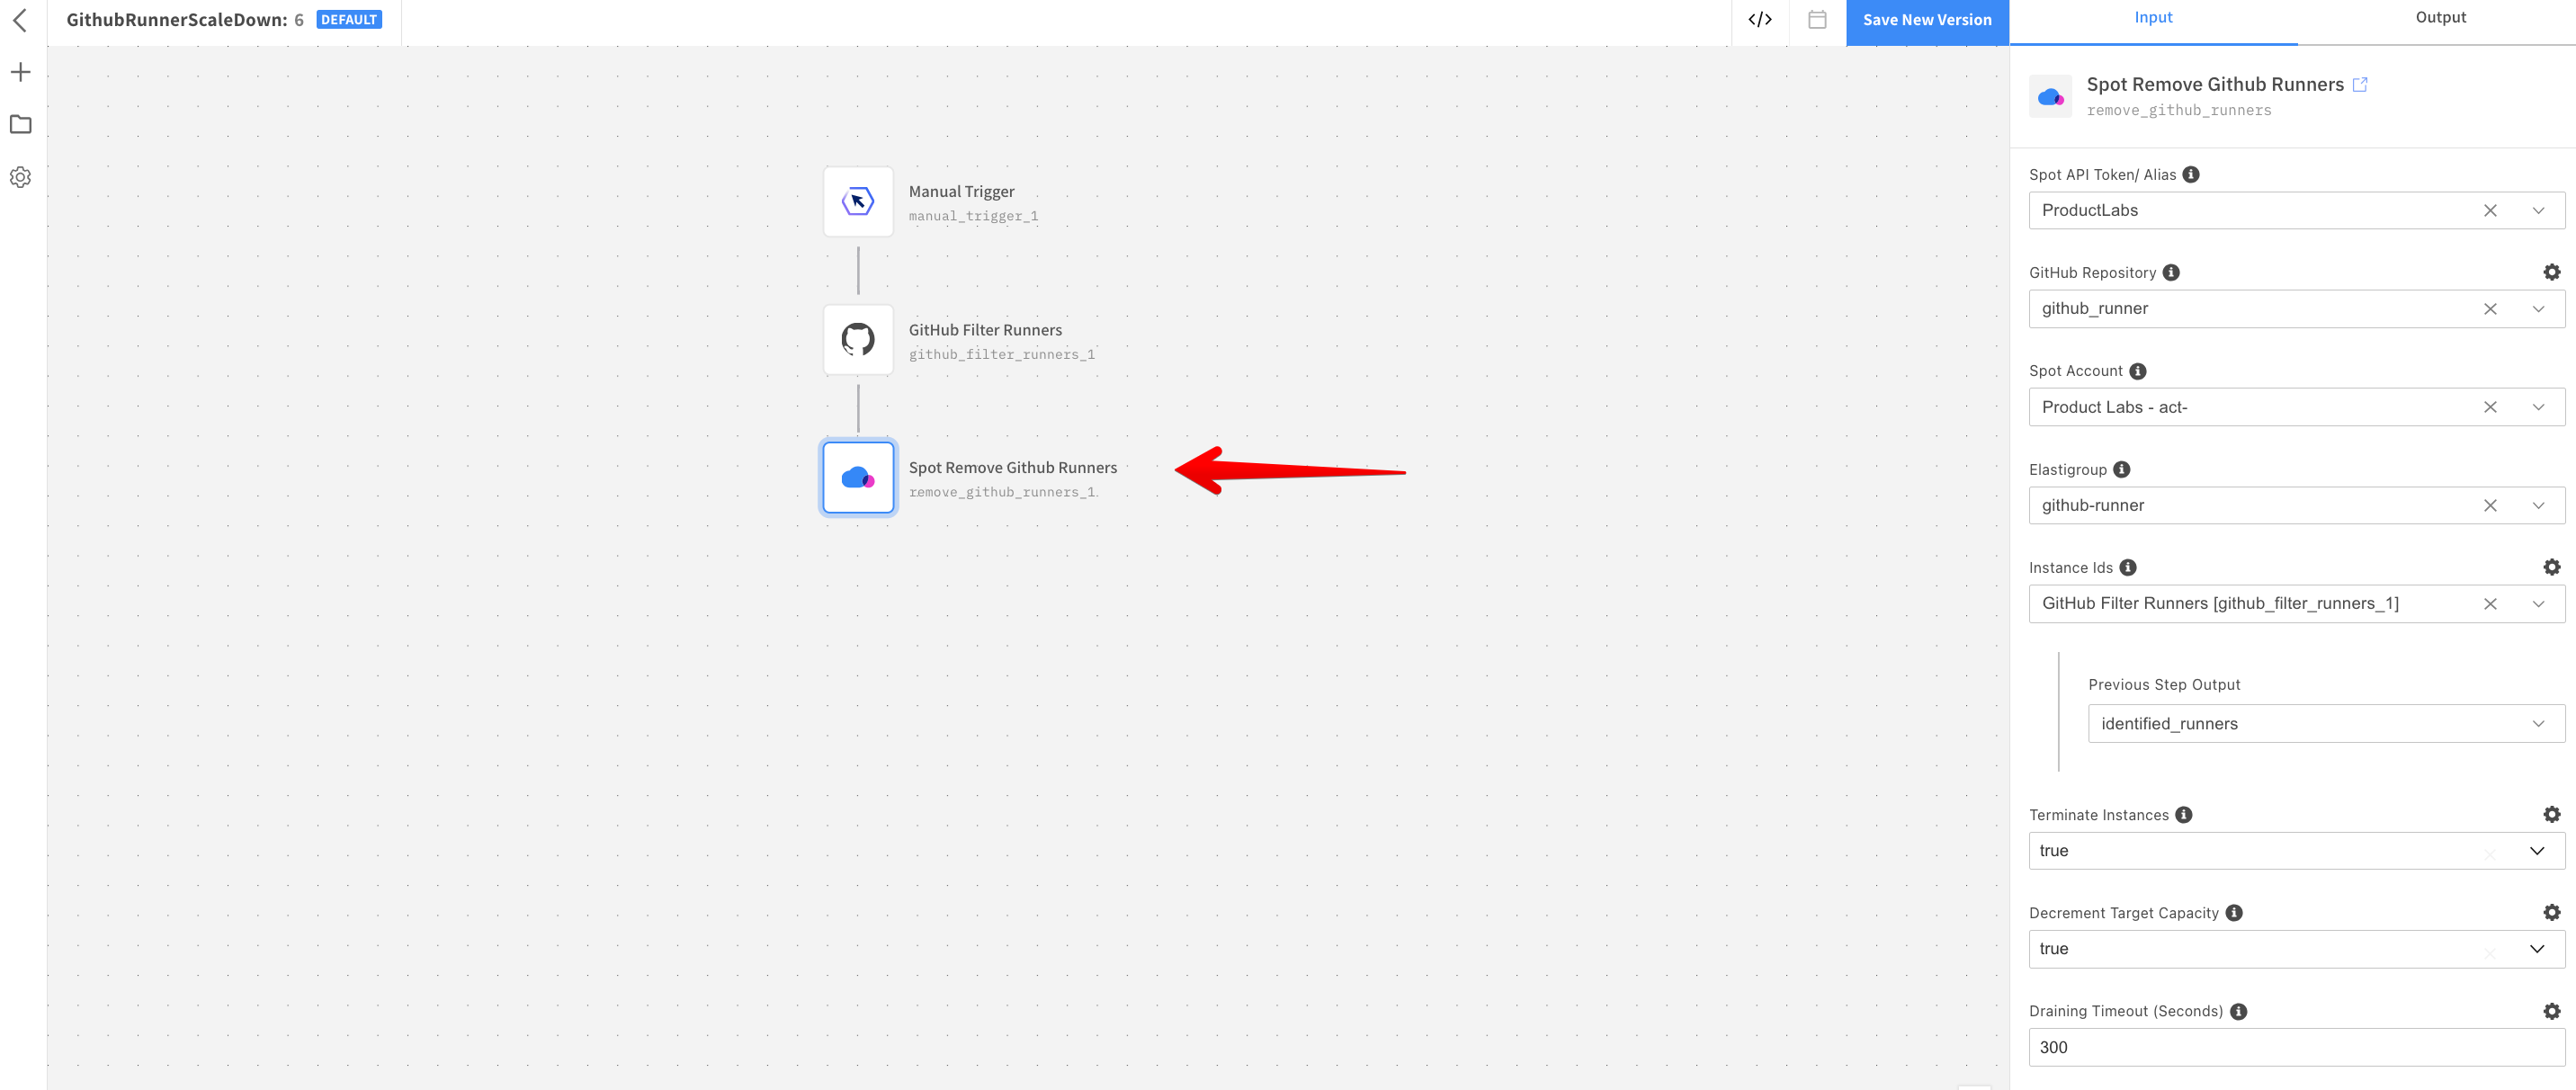Click the calendar schedule icon

pos(1817,20)
